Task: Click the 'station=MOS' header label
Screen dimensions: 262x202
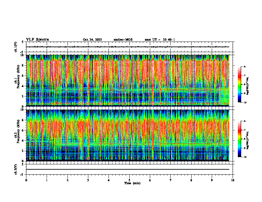Action: (123, 40)
